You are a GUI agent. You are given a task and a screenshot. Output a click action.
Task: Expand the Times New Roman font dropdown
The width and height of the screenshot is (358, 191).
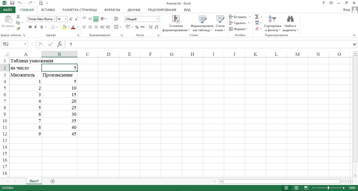tap(55, 19)
